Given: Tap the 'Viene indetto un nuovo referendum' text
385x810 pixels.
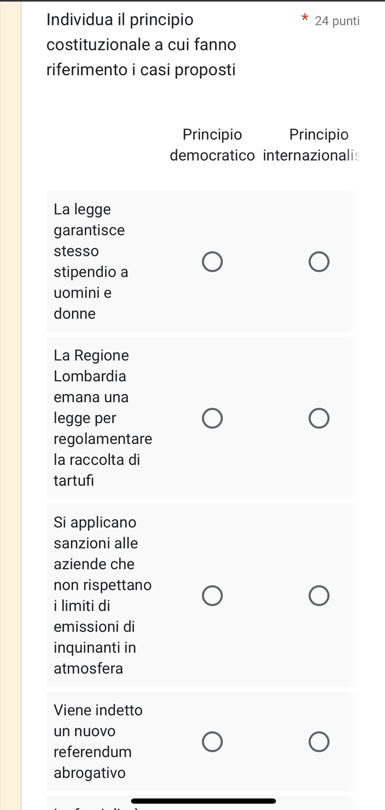Looking at the screenshot, I should 98,741.
